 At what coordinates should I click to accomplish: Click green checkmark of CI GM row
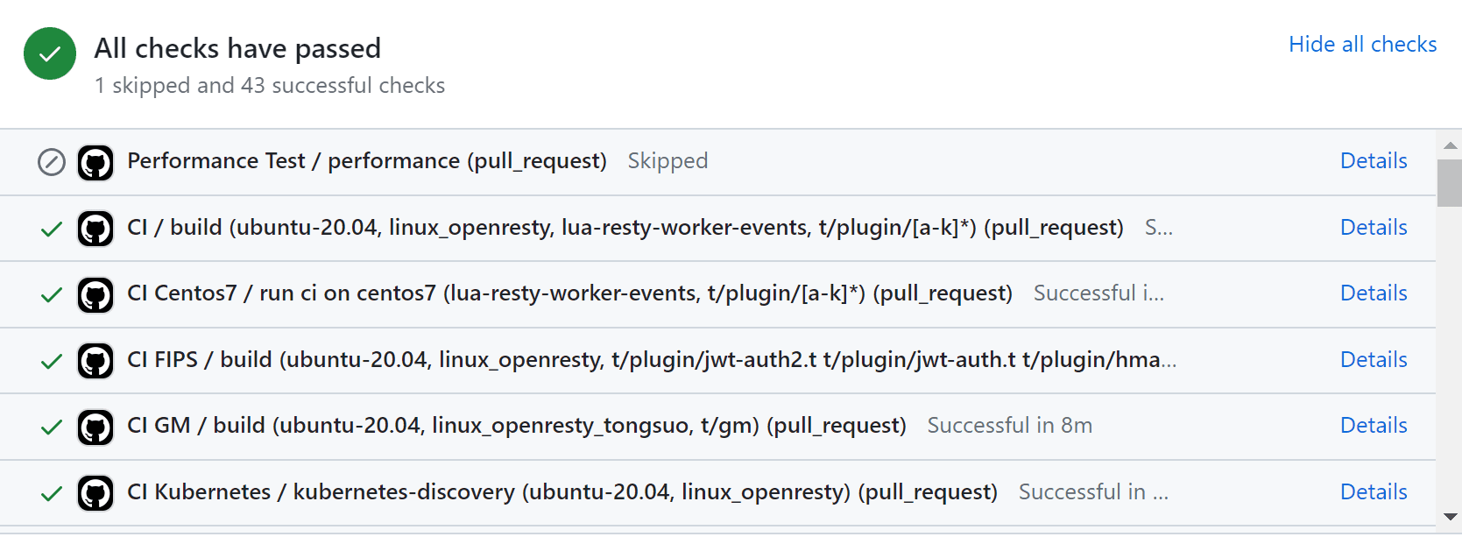52,427
